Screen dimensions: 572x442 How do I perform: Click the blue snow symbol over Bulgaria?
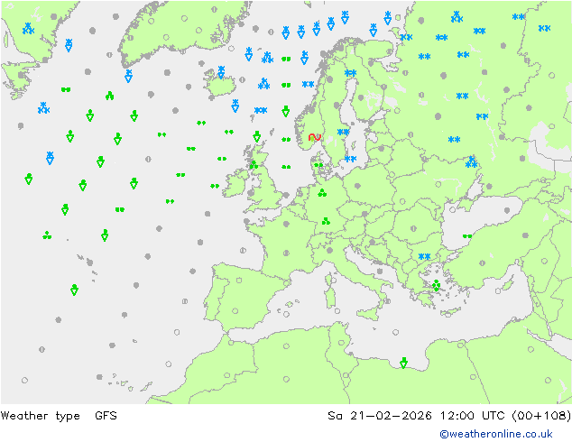coord(424,256)
